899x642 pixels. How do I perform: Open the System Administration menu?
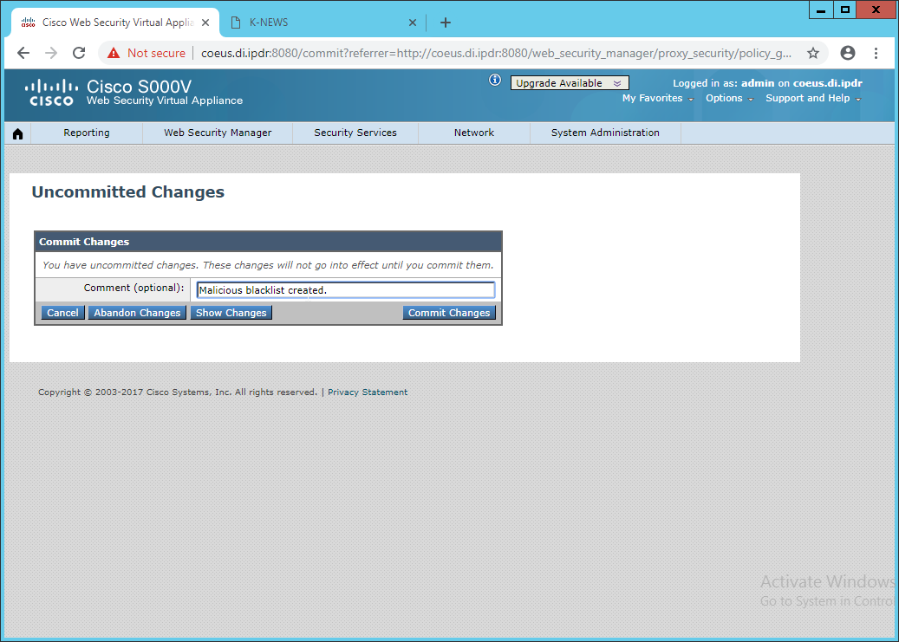click(x=605, y=133)
